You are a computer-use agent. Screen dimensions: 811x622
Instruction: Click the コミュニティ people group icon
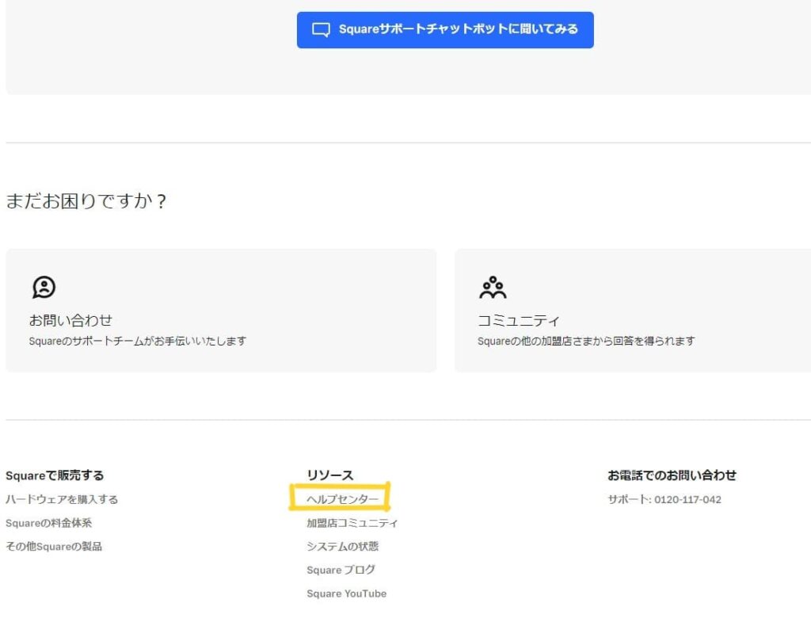(493, 286)
